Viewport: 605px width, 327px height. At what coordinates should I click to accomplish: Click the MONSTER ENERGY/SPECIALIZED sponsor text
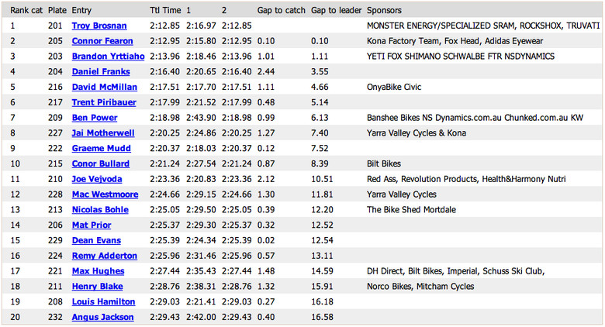click(x=483, y=26)
